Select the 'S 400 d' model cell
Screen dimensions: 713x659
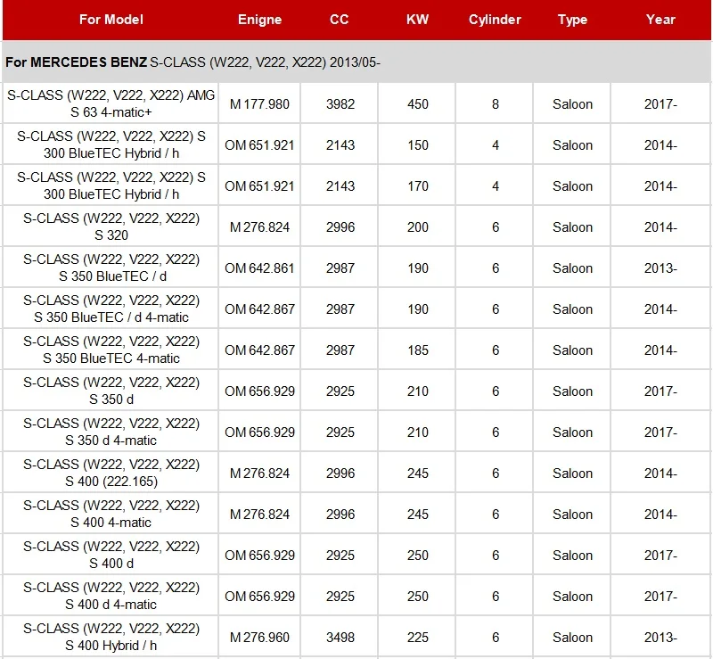click(x=111, y=554)
